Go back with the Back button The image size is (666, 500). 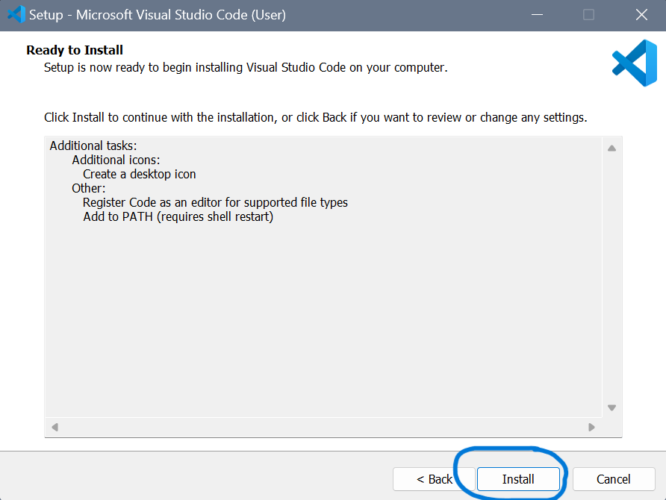coord(434,479)
